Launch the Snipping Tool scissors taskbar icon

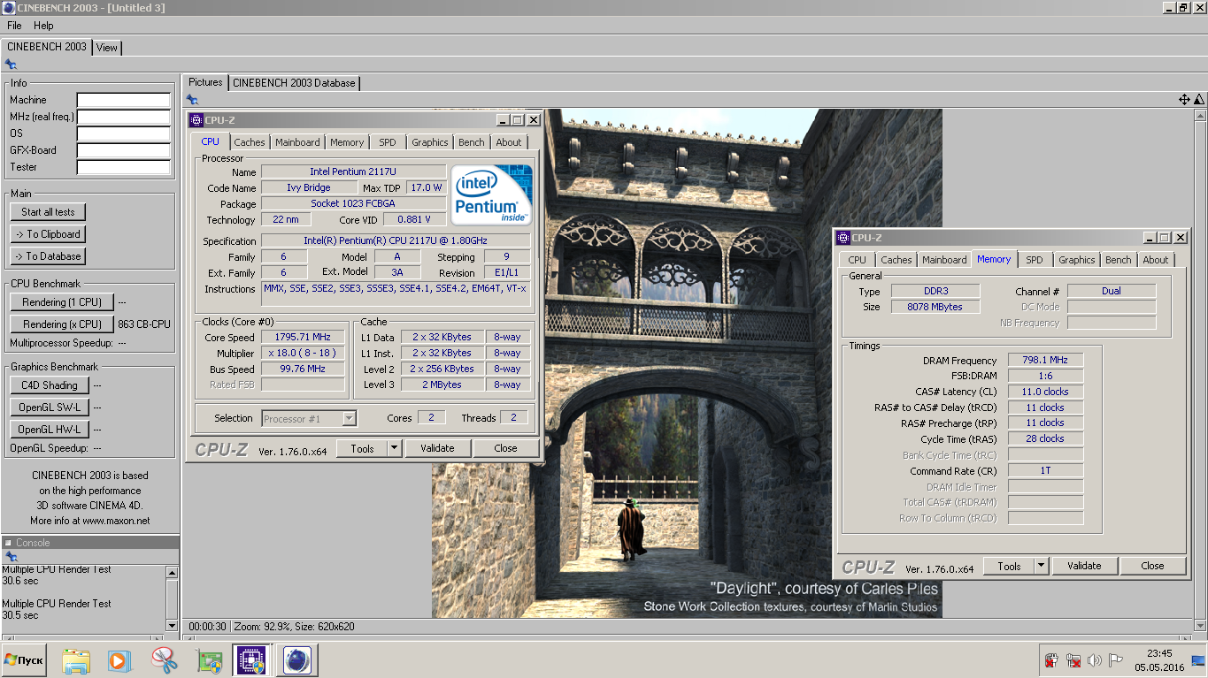pyautogui.click(x=164, y=660)
